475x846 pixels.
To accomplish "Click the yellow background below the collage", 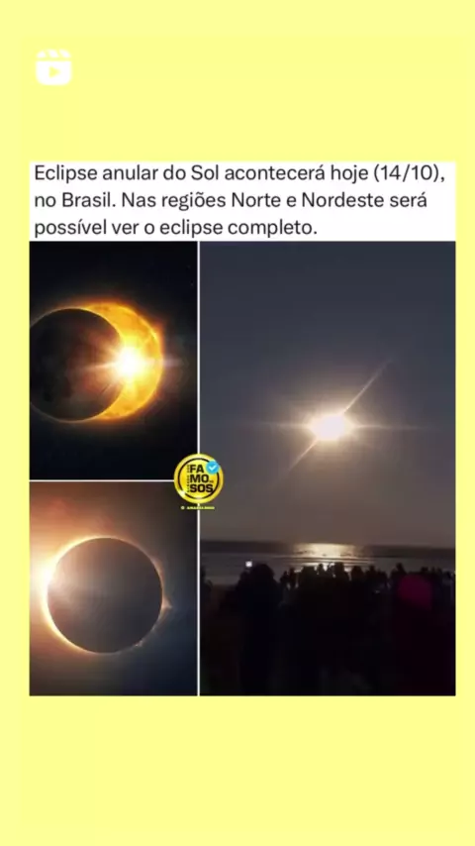I will pyautogui.click(x=237, y=766).
